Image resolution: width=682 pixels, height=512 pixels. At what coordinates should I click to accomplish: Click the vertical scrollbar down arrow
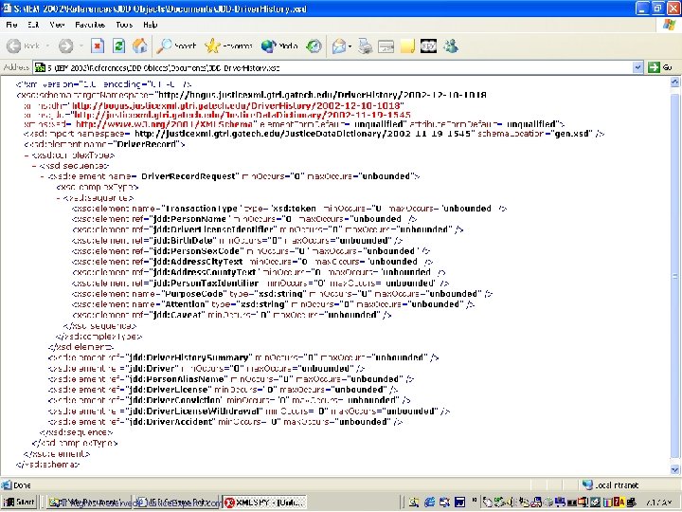(674, 469)
